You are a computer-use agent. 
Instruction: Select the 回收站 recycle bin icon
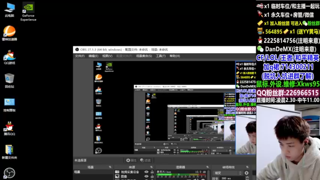point(9,81)
